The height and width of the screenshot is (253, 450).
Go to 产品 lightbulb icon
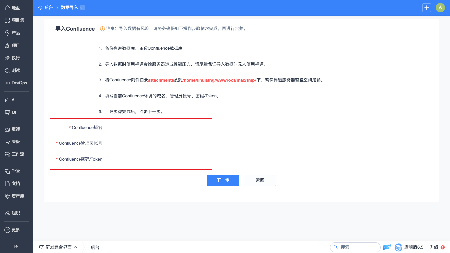tap(7, 33)
